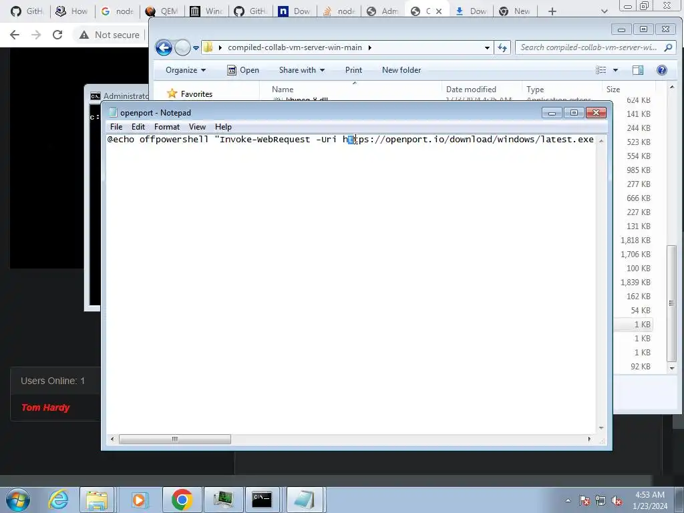Open the Organize menu in Explorer
684x513 pixels.
coord(186,70)
